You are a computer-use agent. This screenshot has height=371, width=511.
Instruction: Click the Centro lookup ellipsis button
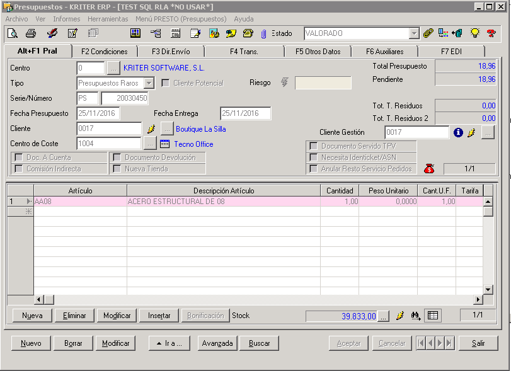[x=113, y=68]
